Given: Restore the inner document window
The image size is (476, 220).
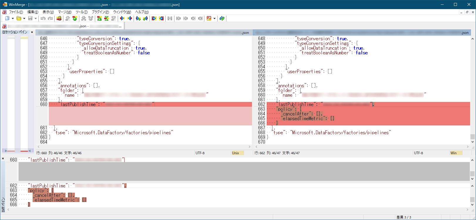Looking at the screenshot, I should (467, 12).
